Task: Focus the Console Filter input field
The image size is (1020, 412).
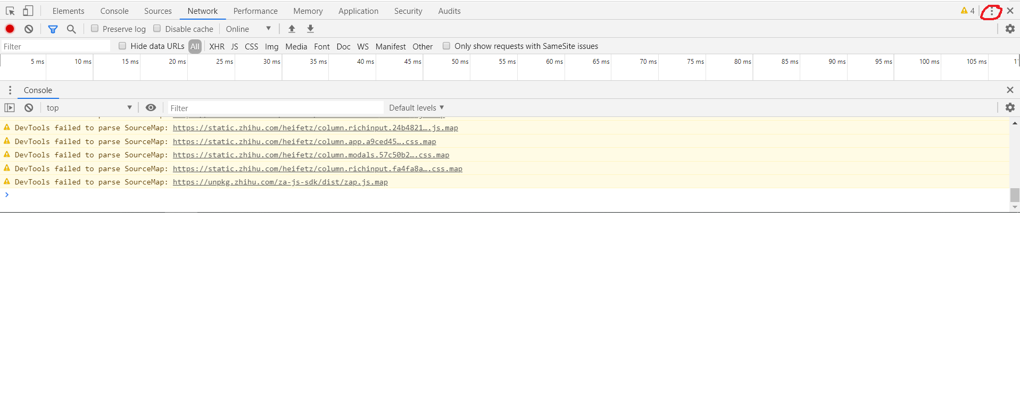Action: (276, 108)
